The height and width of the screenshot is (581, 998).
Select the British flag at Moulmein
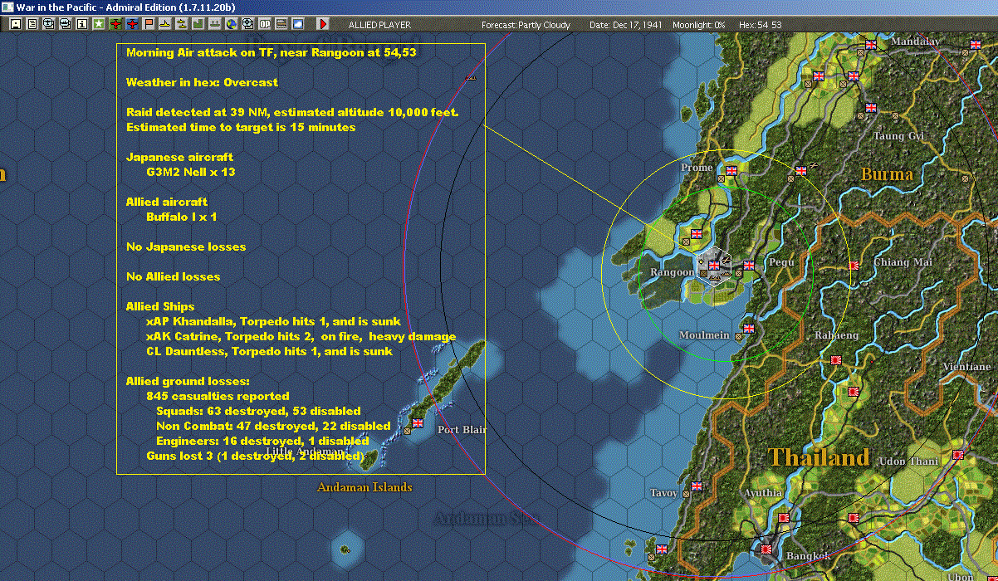747,328
